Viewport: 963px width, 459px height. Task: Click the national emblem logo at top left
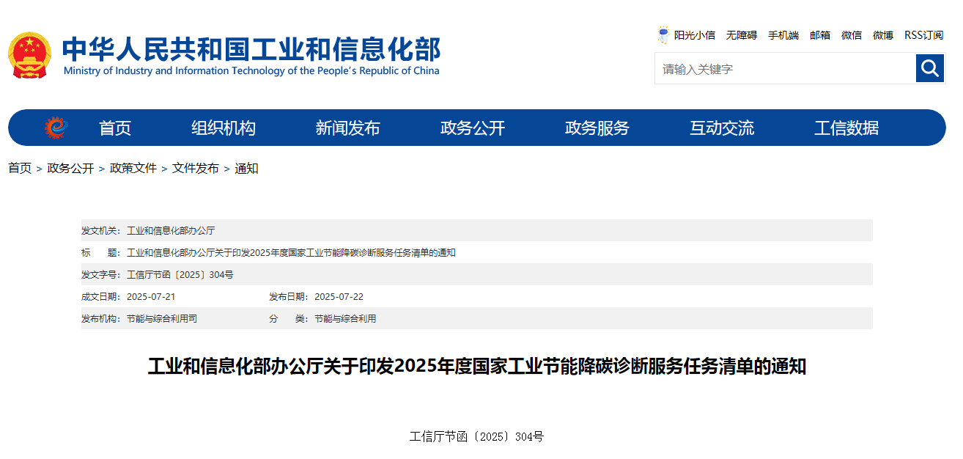pos(31,54)
